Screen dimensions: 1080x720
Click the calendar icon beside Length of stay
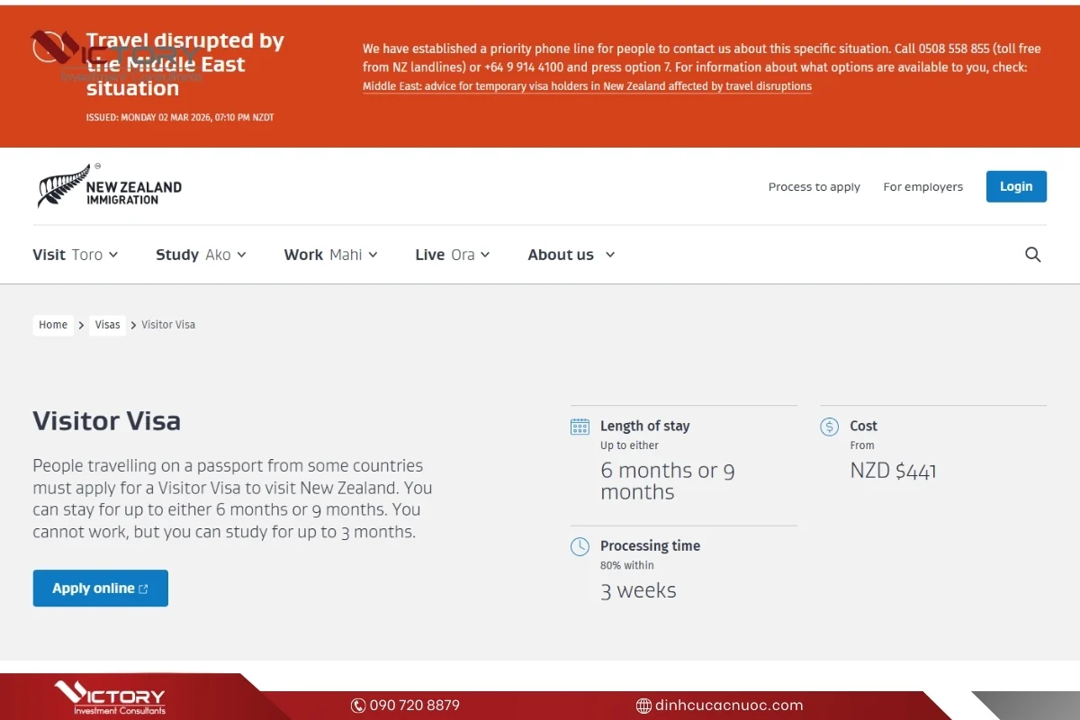pyautogui.click(x=580, y=427)
